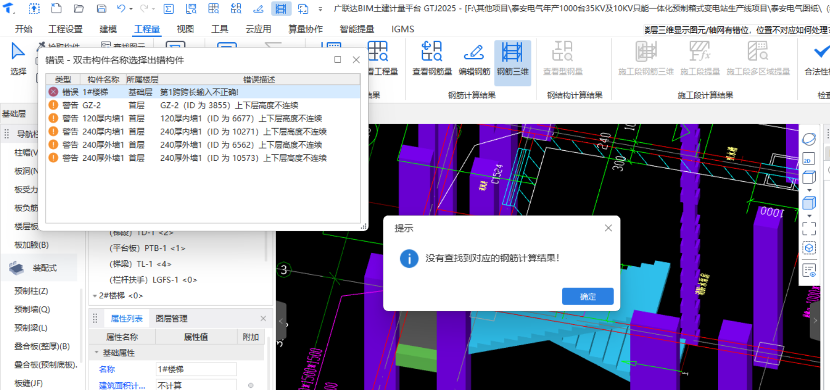
Task: Click the 施工段提量 tool
Action: pos(700,59)
